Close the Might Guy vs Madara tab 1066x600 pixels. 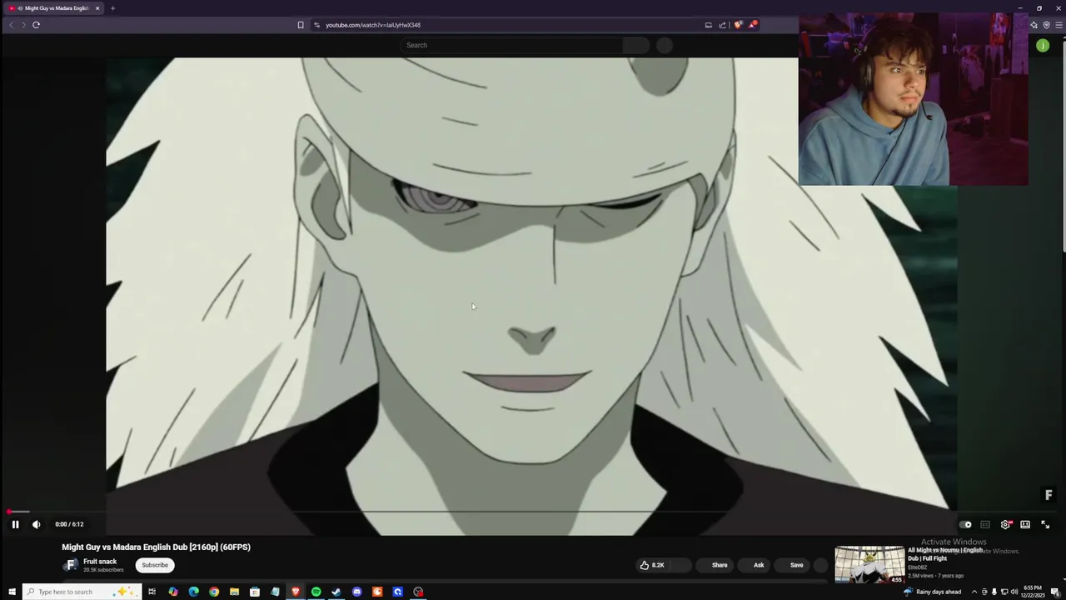pyautogui.click(x=97, y=8)
